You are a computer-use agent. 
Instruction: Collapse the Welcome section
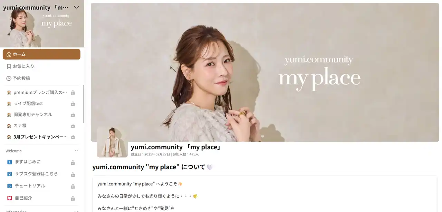[76, 151]
